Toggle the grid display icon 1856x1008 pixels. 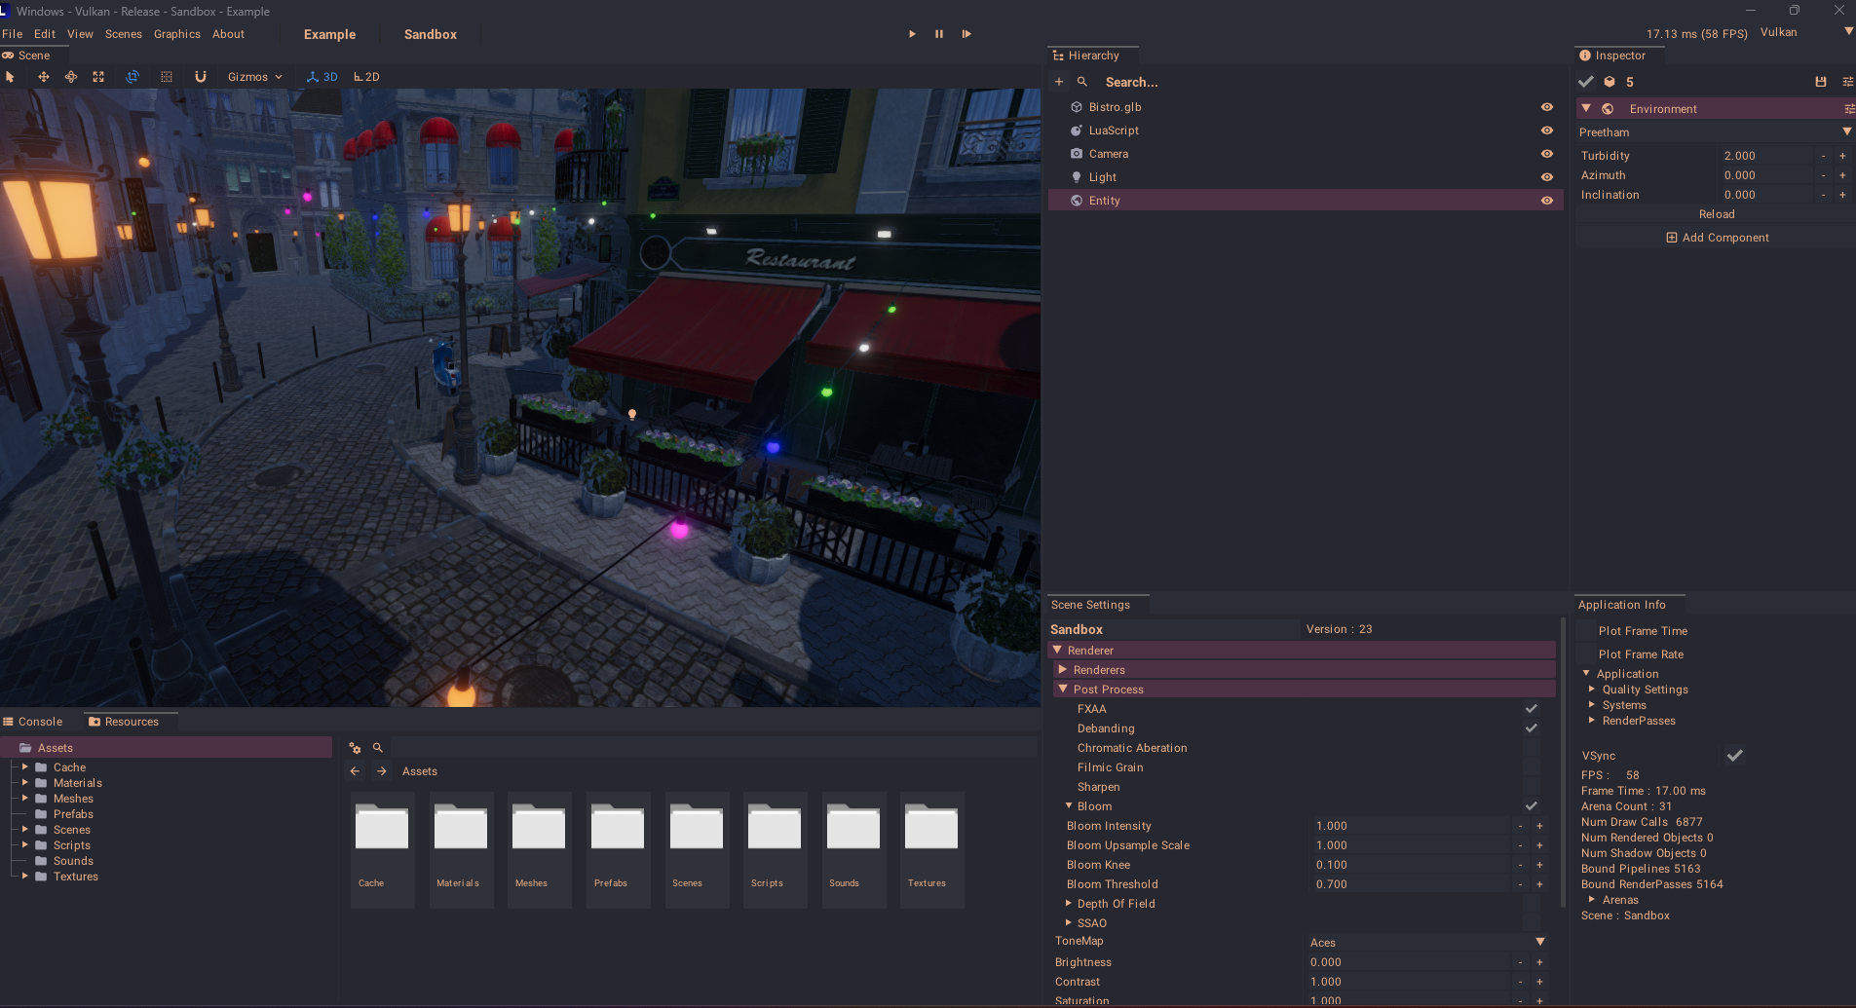click(167, 77)
